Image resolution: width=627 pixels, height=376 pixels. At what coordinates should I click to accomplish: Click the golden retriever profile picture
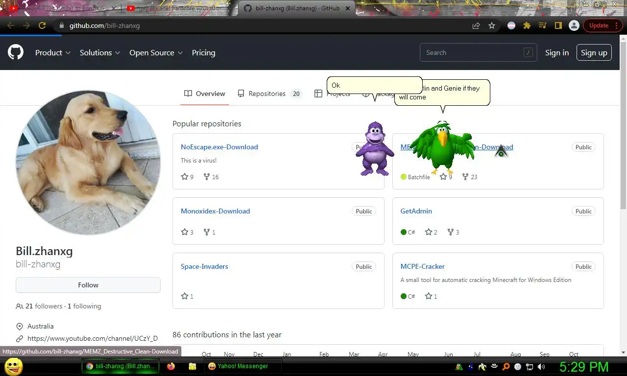tap(88, 163)
